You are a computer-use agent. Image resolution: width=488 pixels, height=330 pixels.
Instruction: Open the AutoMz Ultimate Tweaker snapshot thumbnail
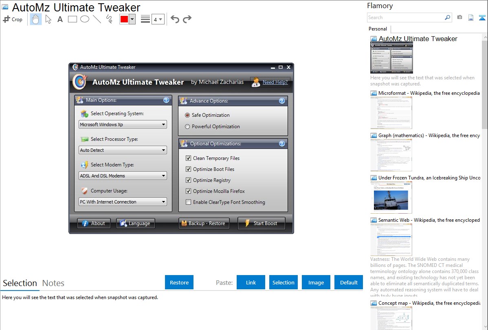[391, 58]
